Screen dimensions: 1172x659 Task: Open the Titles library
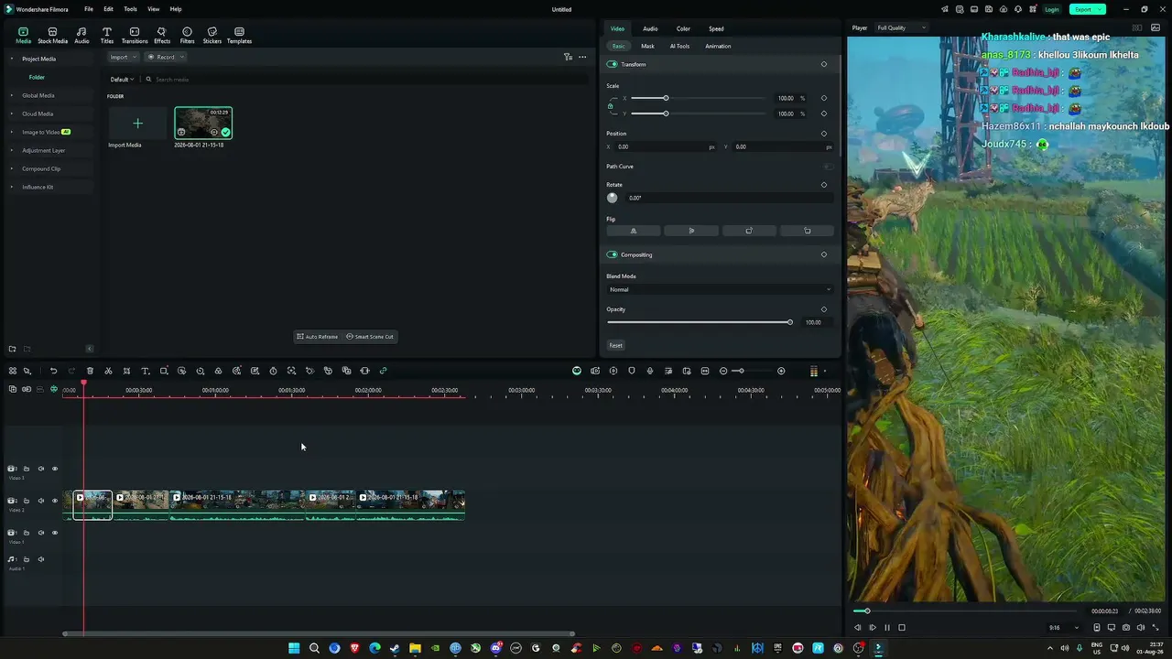click(x=107, y=35)
